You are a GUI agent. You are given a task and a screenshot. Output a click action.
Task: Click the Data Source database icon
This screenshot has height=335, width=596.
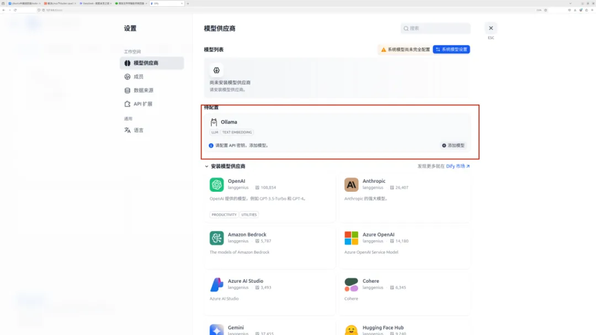(x=127, y=90)
